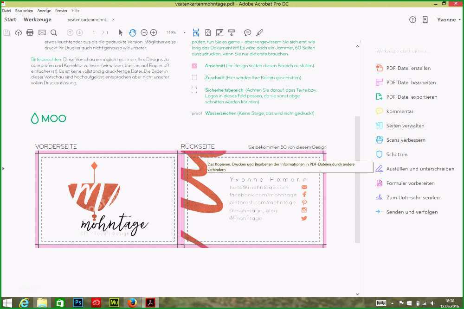The height and width of the screenshot is (309, 464).
Task: Expand the Yvonne account menu
Action: pos(449,19)
